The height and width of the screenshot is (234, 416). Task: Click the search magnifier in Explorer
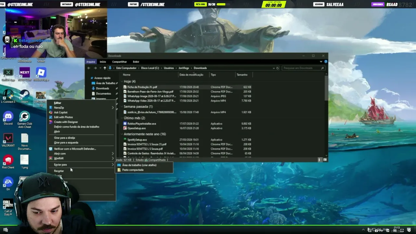[x=322, y=68]
